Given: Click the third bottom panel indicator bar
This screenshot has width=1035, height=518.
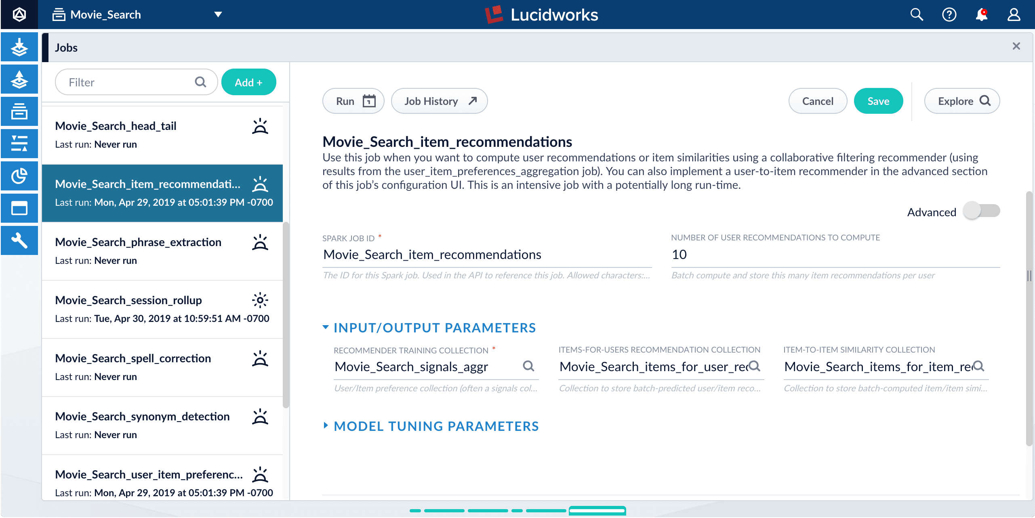Looking at the screenshot, I should (x=488, y=511).
